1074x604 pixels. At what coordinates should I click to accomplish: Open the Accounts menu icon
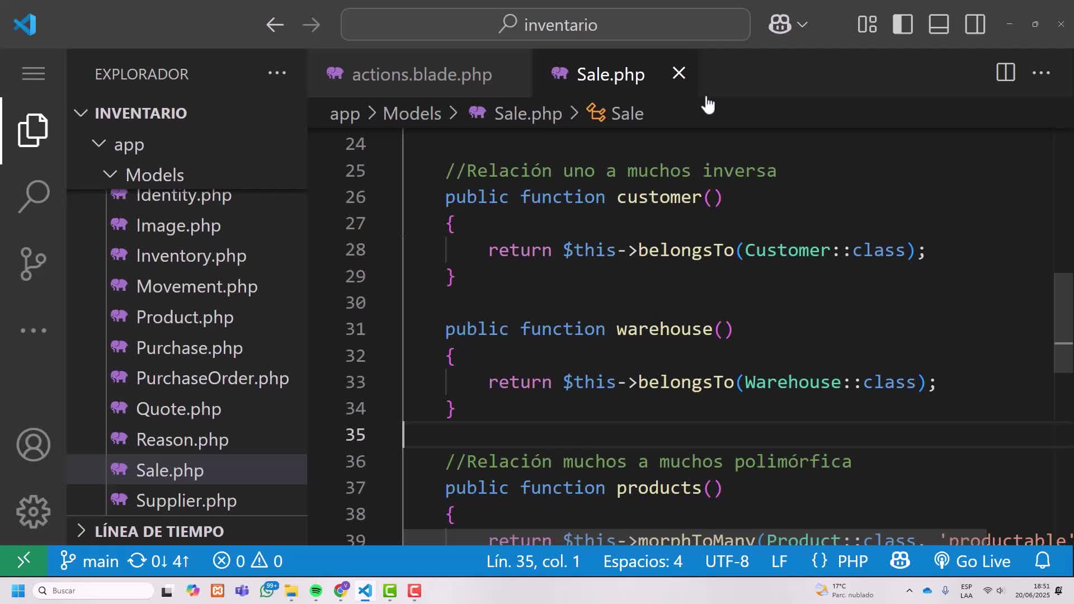tap(33, 445)
